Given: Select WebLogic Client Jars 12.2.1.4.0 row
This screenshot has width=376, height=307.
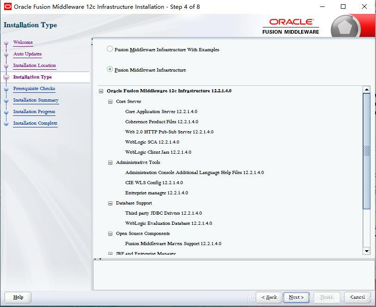Looking at the screenshot, I should tap(158, 152).
